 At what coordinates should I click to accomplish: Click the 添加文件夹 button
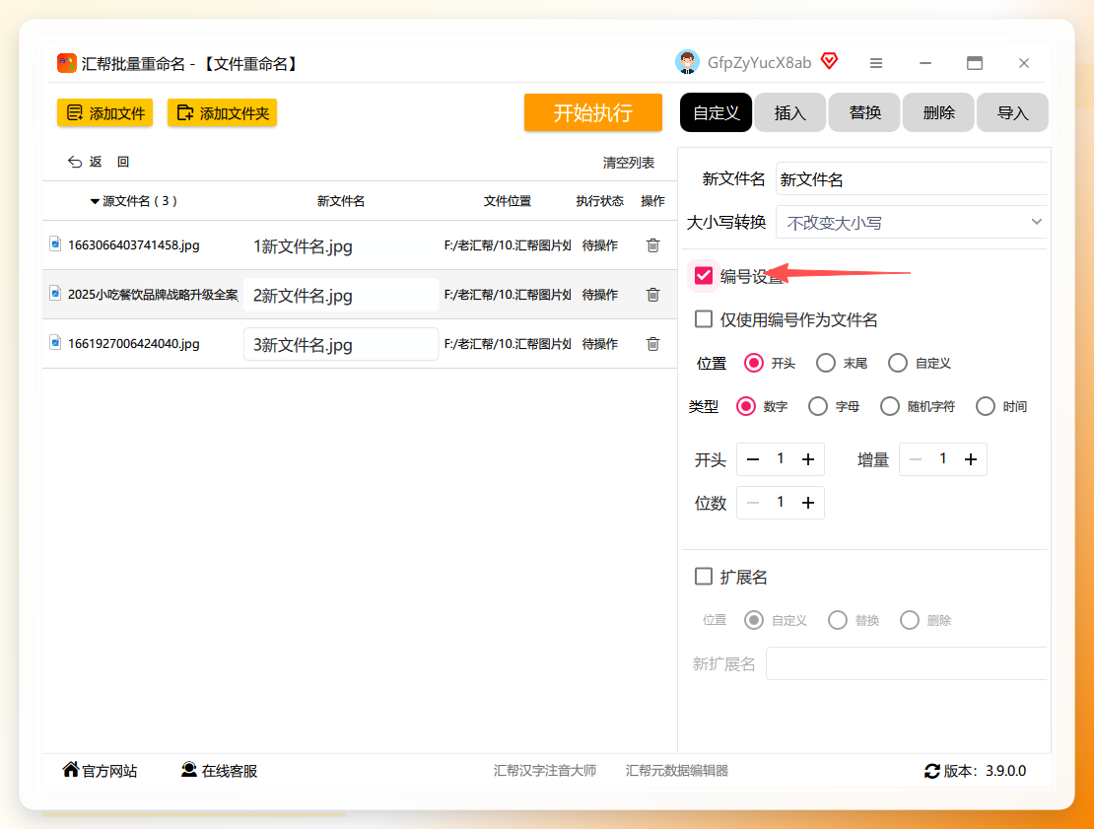click(x=223, y=113)
